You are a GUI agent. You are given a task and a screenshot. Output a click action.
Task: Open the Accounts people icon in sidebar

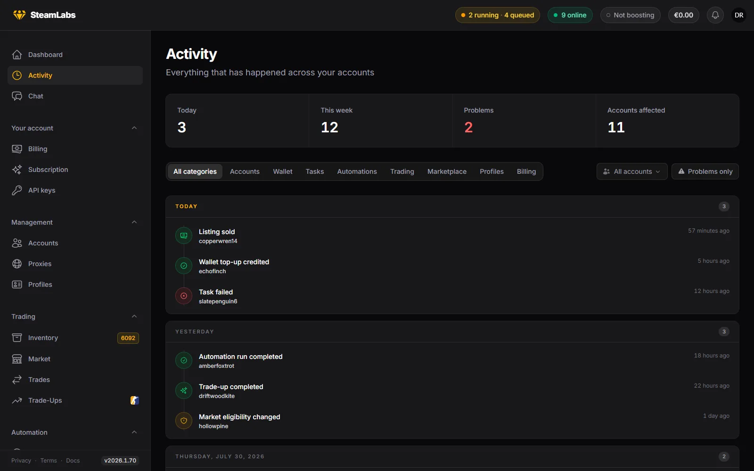point(17,243)
